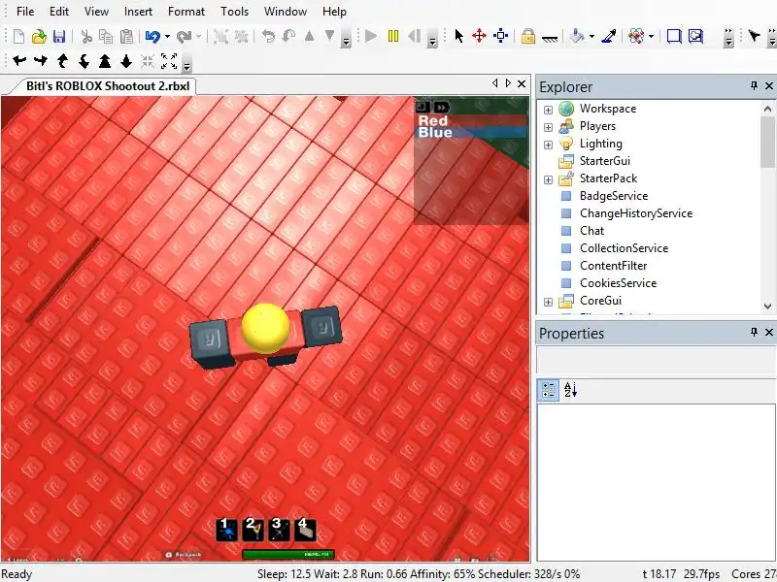Click the grey Redo arrow icon
Image resolution: width=777 pixels, height=582 pixels.
click(184, 36)
